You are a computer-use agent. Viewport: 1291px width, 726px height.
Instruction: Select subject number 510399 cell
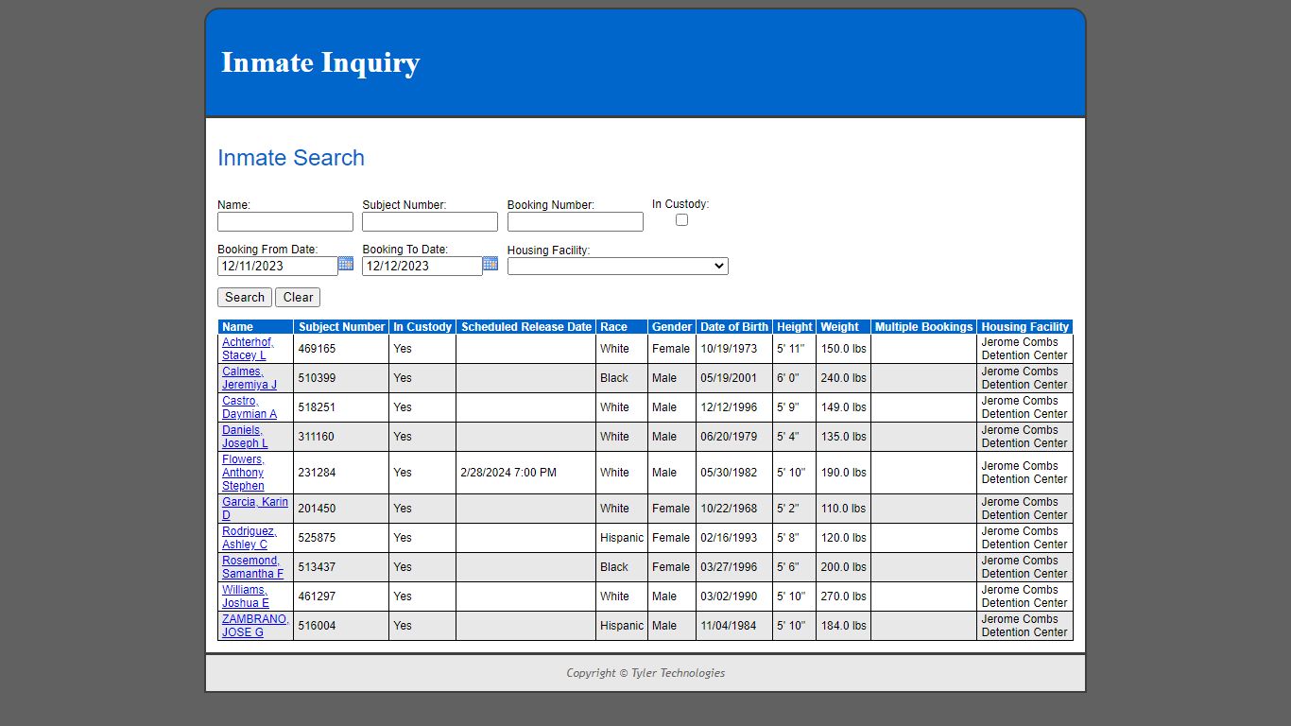(x=341, y=378)
